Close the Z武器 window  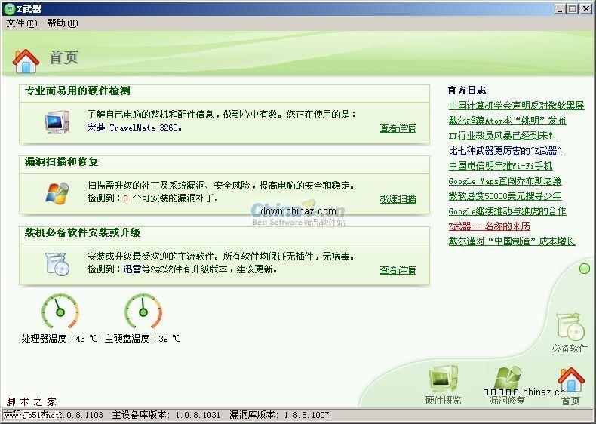586,9
